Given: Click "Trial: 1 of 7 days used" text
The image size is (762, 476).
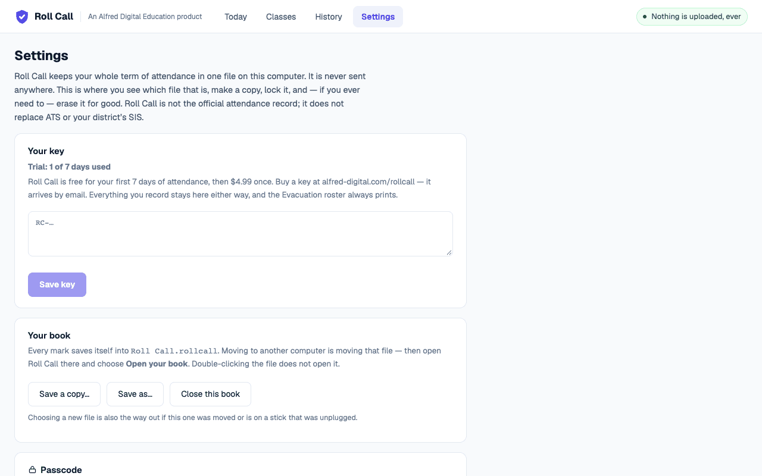Looking at the screenshot, I should click(69, 167).
